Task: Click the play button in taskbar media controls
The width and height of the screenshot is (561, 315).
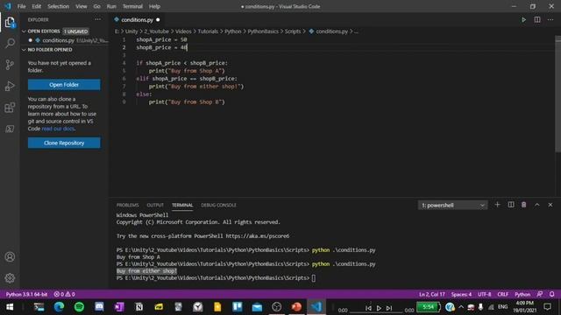Action: coord(379,308)
